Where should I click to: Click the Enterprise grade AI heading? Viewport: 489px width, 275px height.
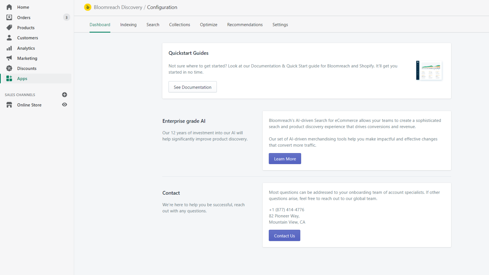click(184, 121)
